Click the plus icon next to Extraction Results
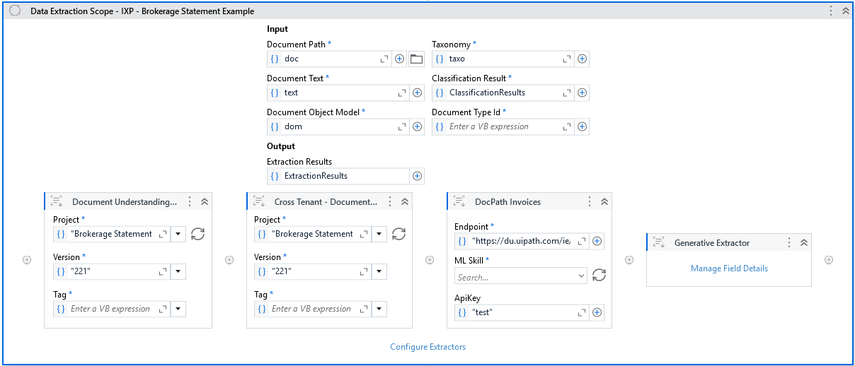 (417, 176)
